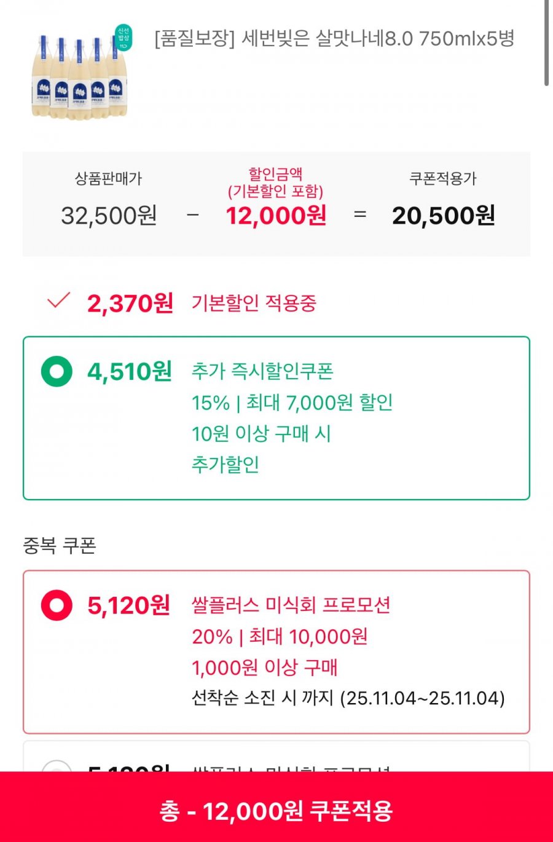Click the vertical scrollbar at right edge
Image resolution: width=553 pixels, height=842 pixels.
(546, 43)
